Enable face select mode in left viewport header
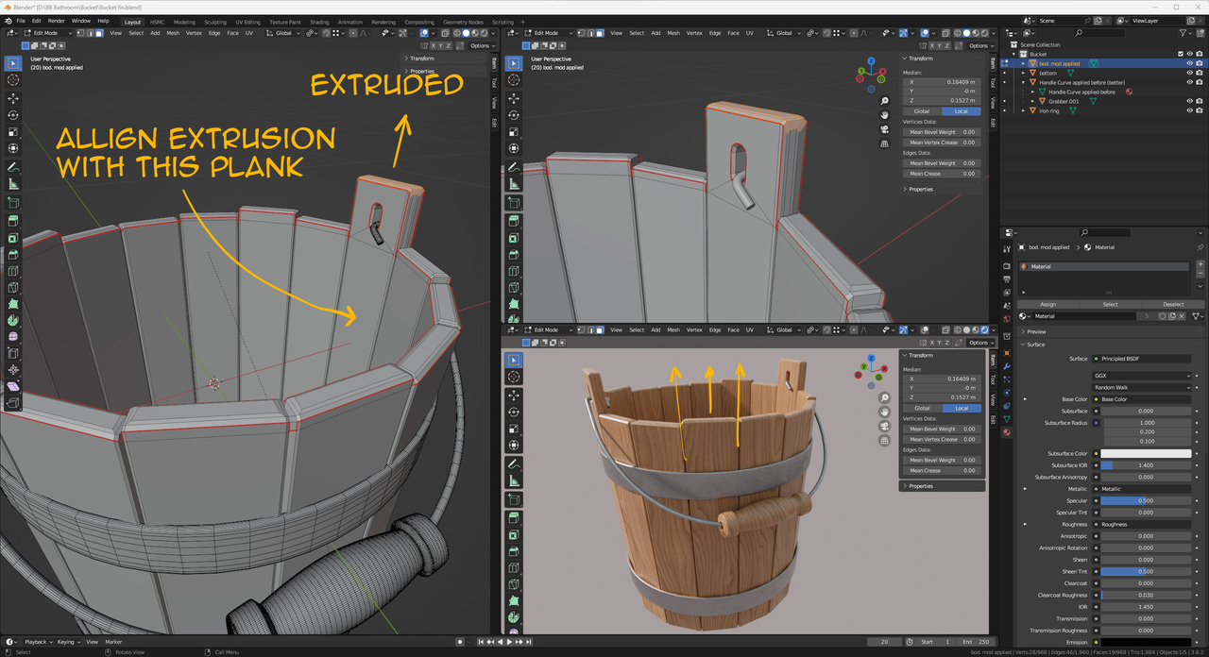This screenshot has width=1209, height=657. tap(100, 33)
